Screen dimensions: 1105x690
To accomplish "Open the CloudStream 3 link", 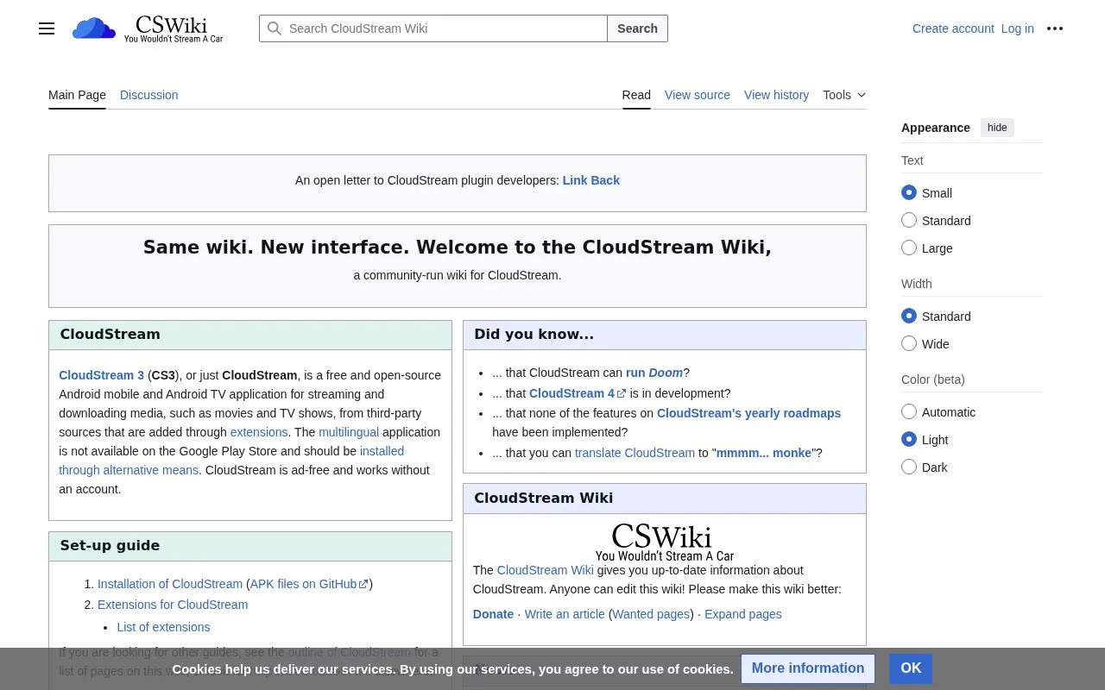I will [x=102, y=375].
